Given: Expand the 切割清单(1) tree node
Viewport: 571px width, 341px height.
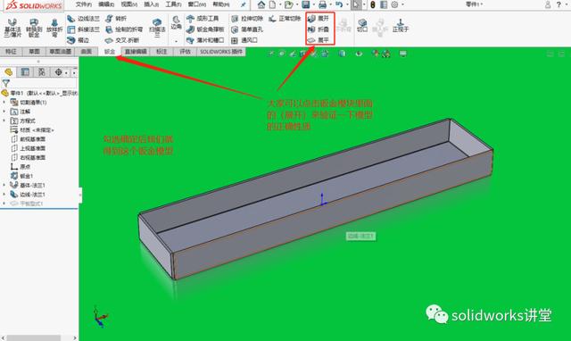Looking at the screenshot, I should 4,103.
